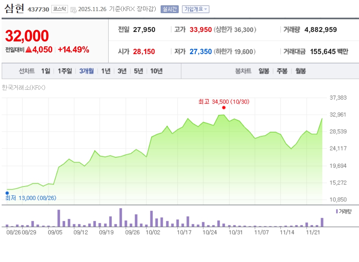Image resolution: width=359 pixels, height=262 pixels.
Task: Select the 3개월 chart period
Action: click(x=86, y=71)
